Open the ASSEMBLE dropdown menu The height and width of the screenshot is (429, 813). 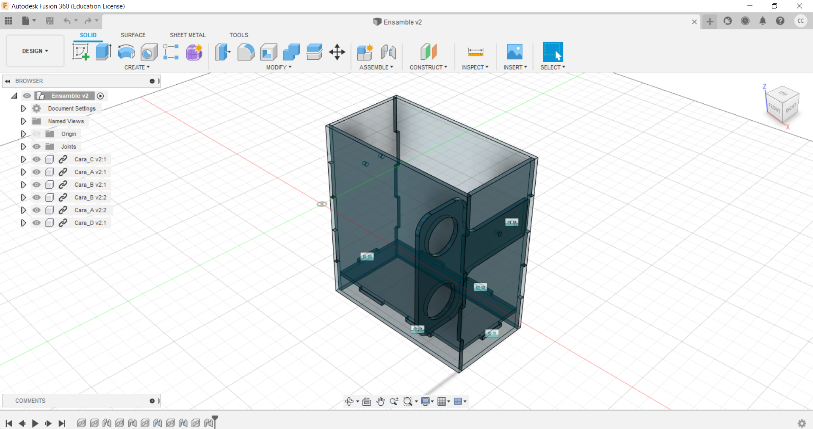[376, 67]
